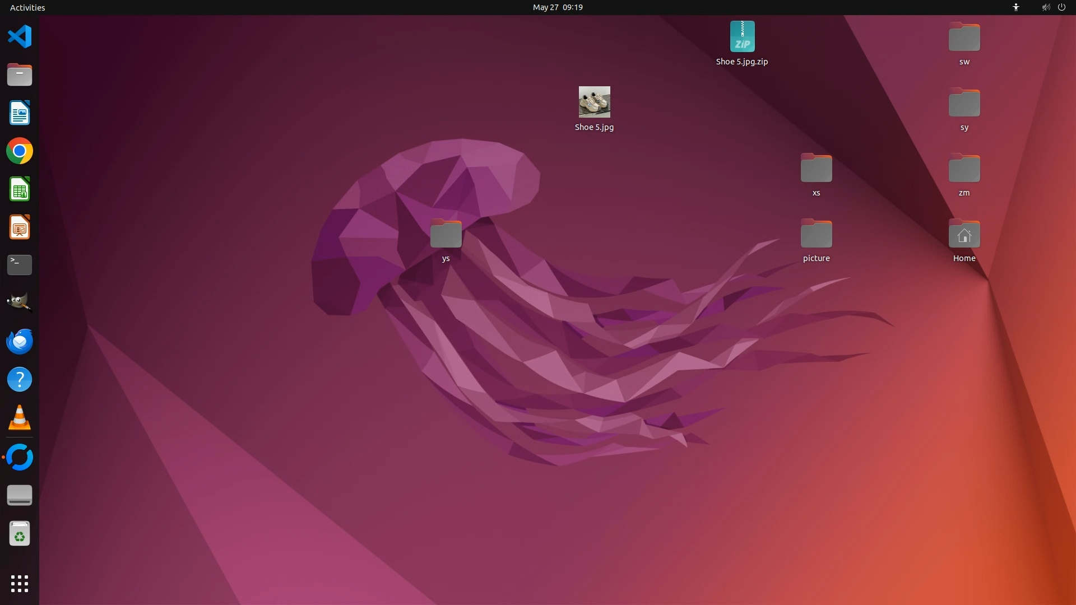This screenshot has width=1076, height=605.
Task: Select the Shoe 5.jpg.zip archive file
Action: [x=742, y=37]
